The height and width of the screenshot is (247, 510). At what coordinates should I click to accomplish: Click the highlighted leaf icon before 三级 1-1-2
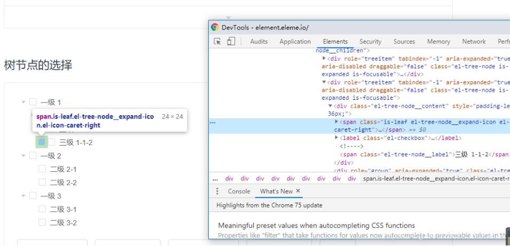[x=42, y=142]
